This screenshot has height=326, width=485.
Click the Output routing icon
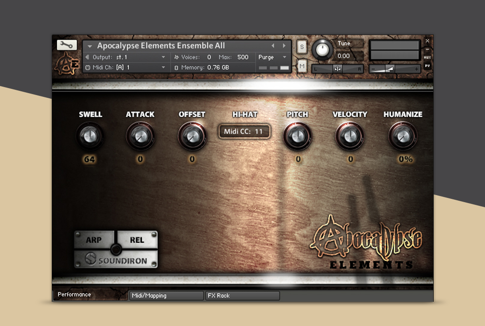point(87,57)
